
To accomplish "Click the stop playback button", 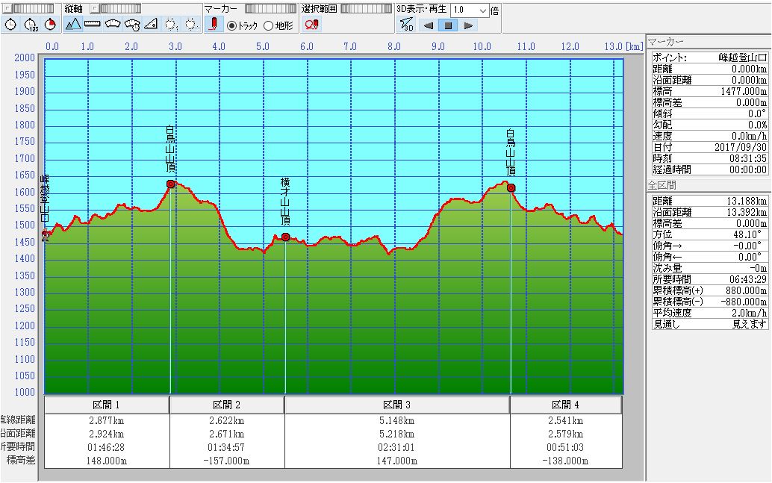I will click(448, 25).
